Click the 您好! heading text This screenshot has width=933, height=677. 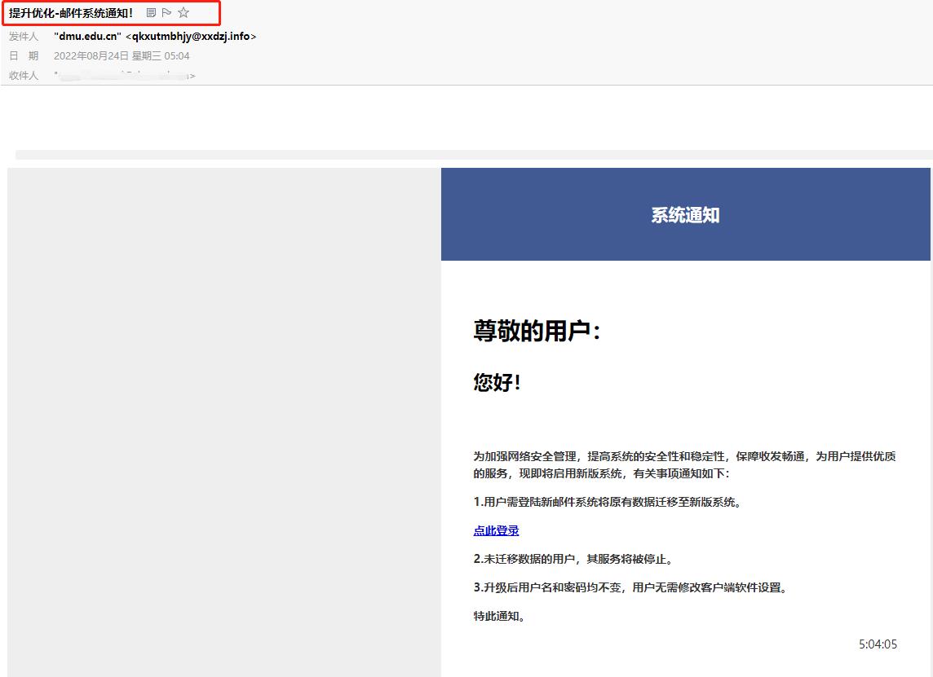point(497,381)
